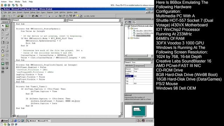Click the Paste toolbar icon
This screenshot has width=224, height=126.
(33, 16)
